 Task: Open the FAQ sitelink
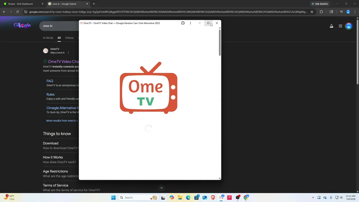click(x=50, y=81)
